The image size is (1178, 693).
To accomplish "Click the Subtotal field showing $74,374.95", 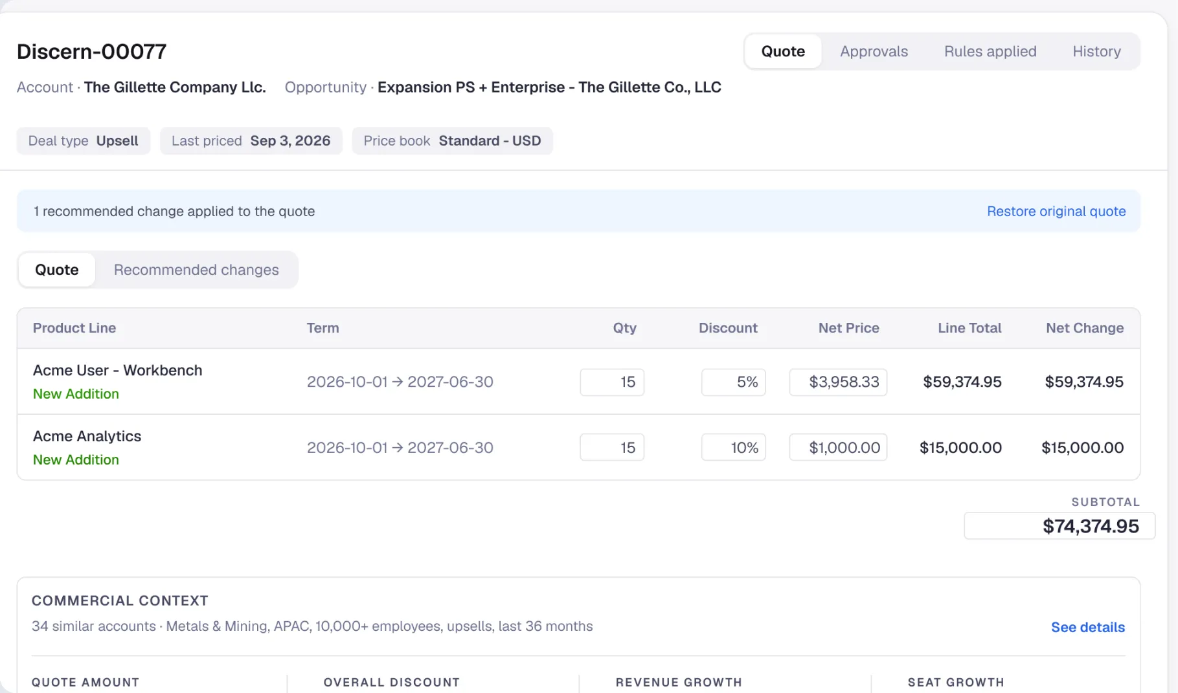I will (x=1059, y=525).
